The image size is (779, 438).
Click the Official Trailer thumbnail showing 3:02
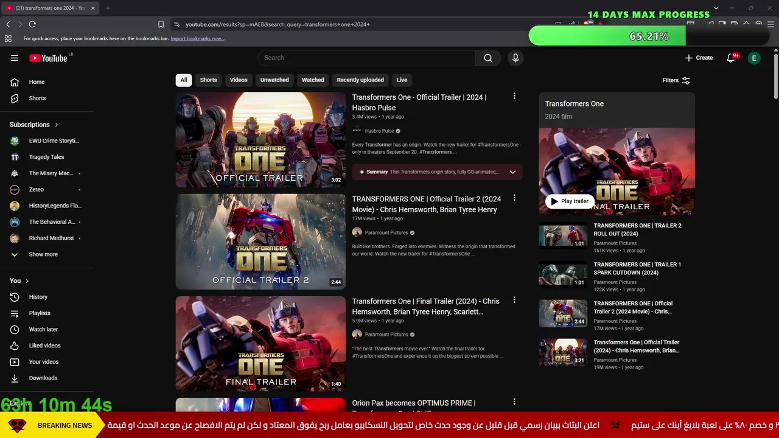(260, 140)
